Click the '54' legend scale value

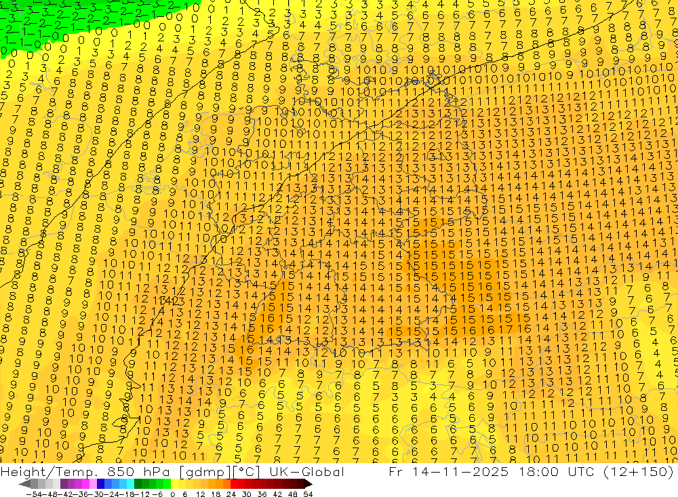[308, 494]
